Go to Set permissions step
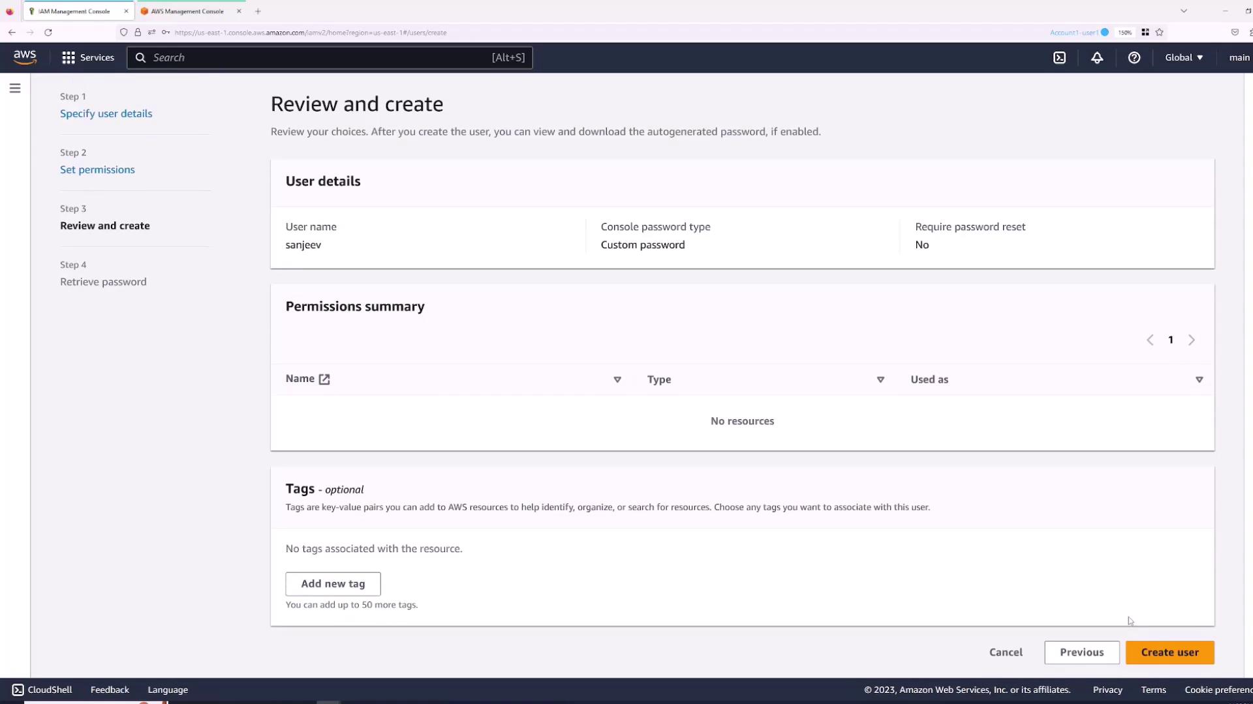The height and width of the screenshot is (704, 1253). (97, 169)
